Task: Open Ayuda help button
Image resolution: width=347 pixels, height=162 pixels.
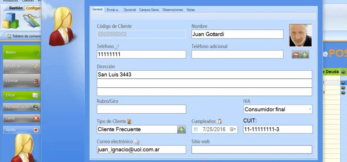Action: (22, 130)
